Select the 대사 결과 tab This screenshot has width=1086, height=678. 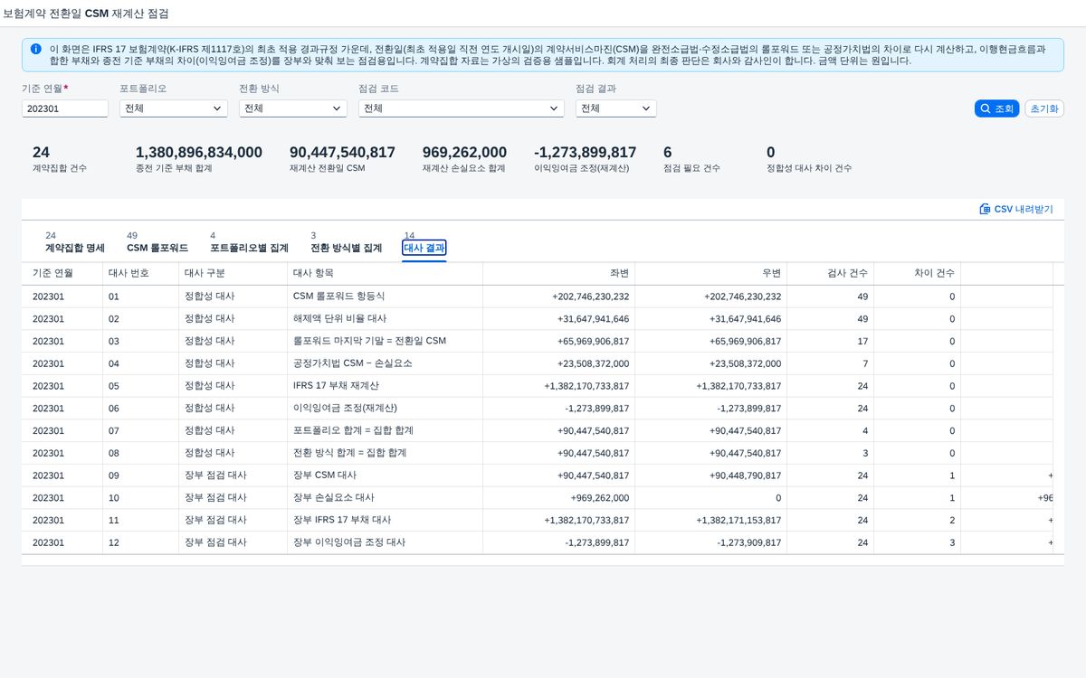click(424, 248)
